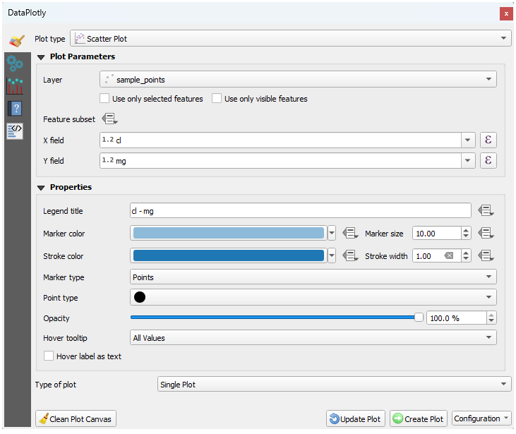
Task: Switch to the plot canvas chart tab
Action: pyautogui.click(x=15, y=86)
